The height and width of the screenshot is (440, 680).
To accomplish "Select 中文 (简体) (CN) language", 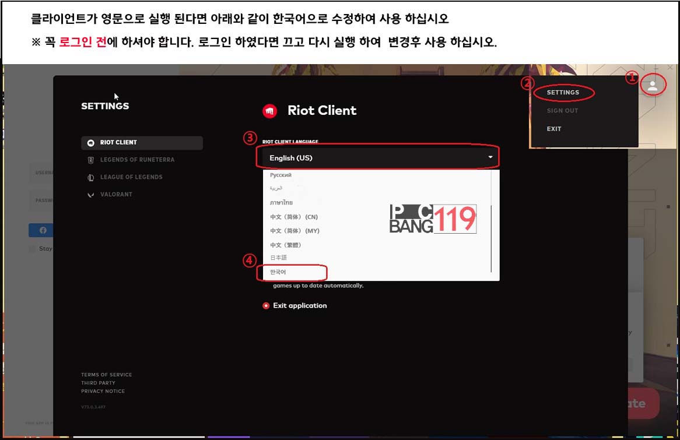I will [x=293, y=217].
